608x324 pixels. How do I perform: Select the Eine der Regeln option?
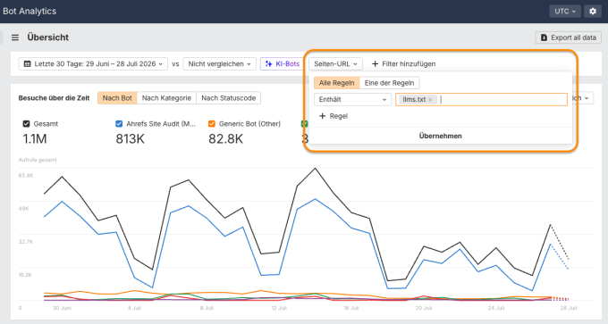tap(389, 83)
